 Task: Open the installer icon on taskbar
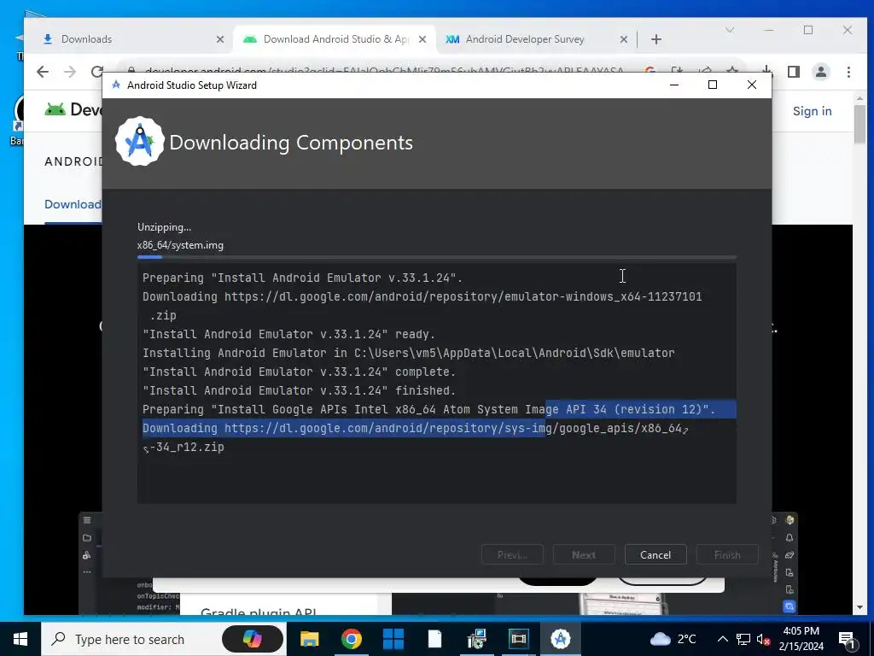point(476,639)
